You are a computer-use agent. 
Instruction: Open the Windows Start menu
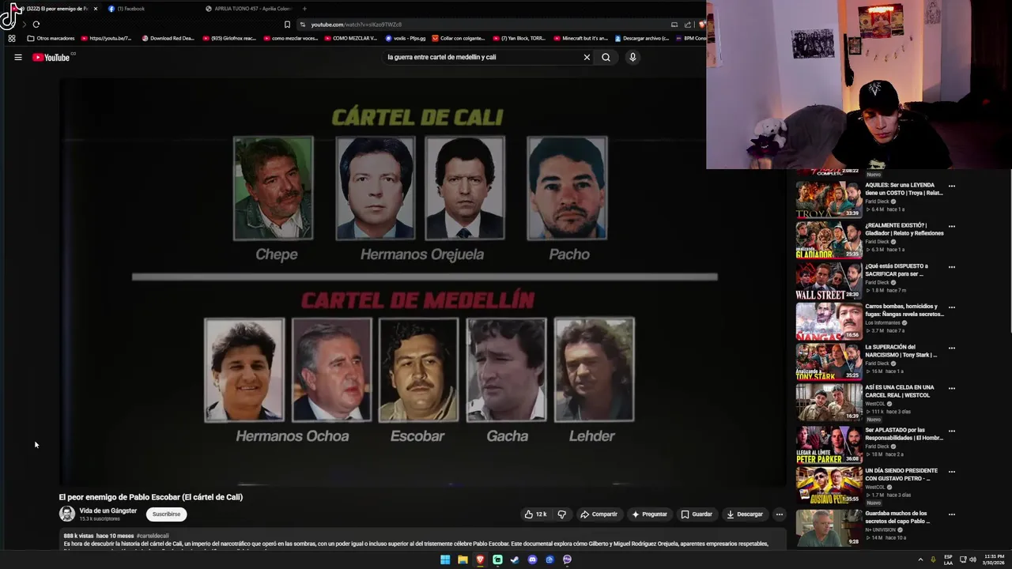[445, 560]
